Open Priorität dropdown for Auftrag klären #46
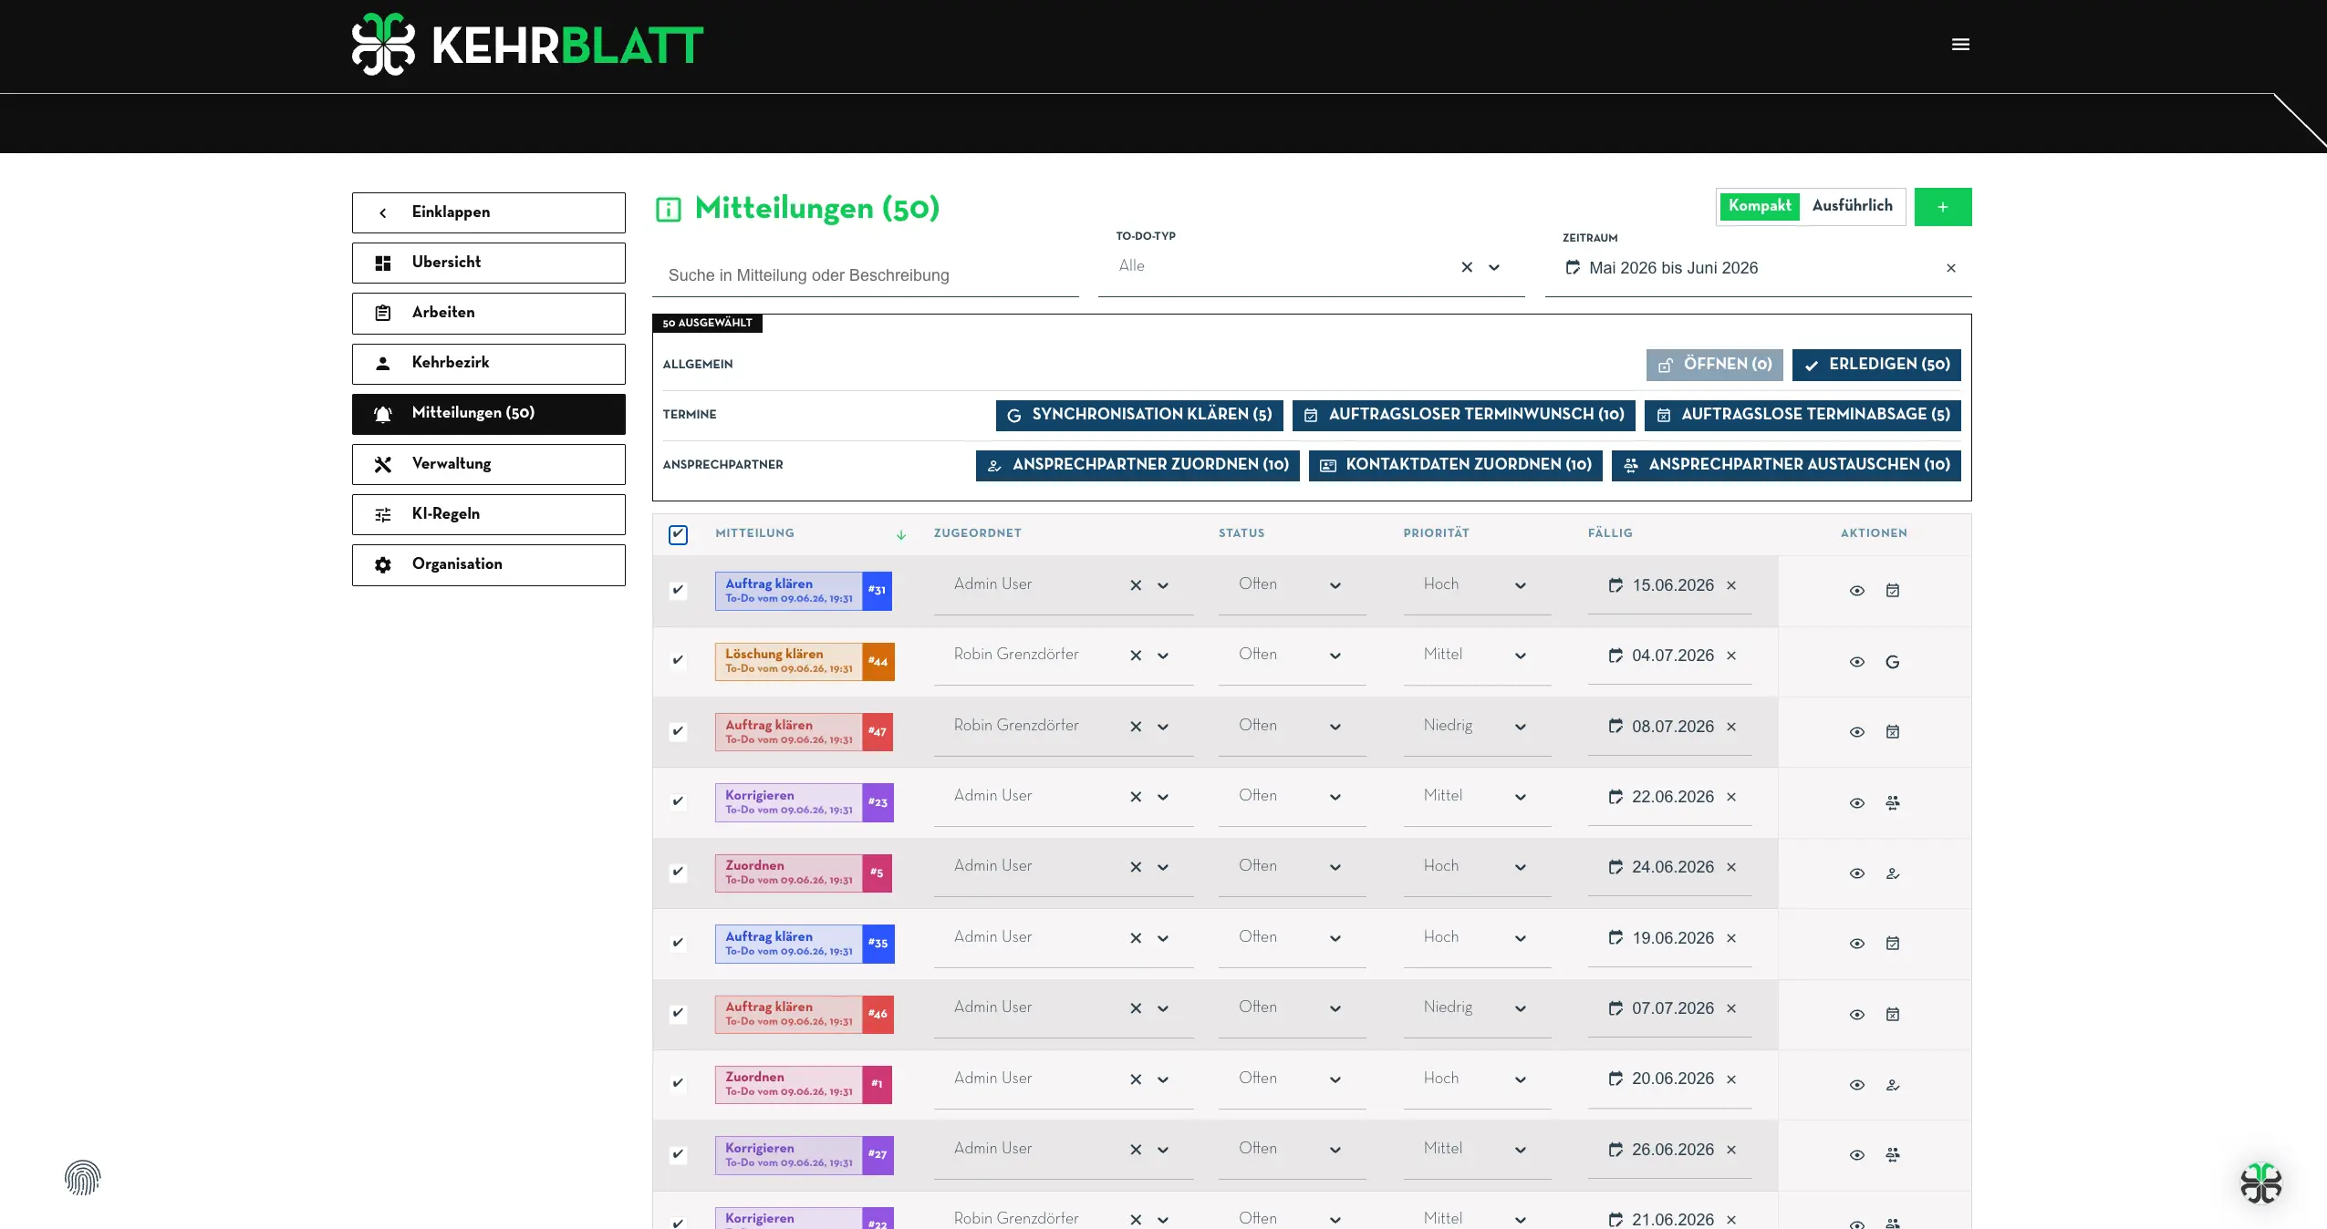The image size is (2327, 1229). [1520, 1008]
